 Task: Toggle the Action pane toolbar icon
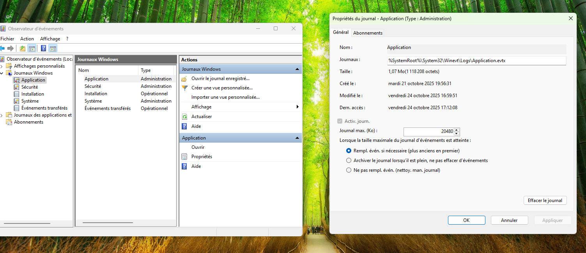point(53,48)
